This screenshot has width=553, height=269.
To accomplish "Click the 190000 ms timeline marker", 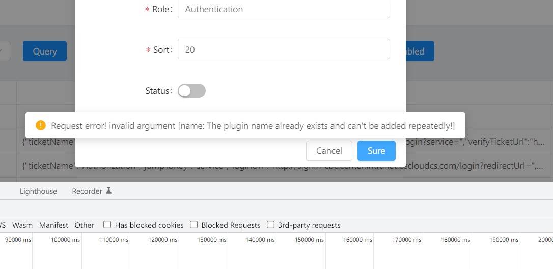I will [x=504, y=240].
